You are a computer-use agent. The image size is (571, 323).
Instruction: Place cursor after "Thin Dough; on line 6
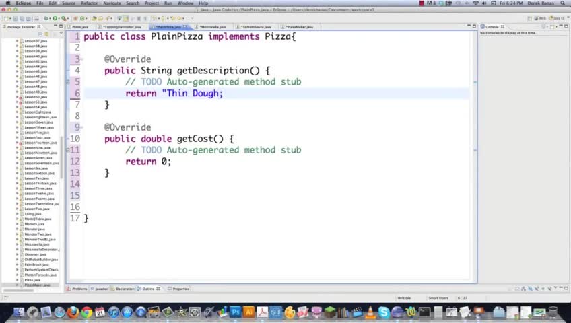click(224, 94)
